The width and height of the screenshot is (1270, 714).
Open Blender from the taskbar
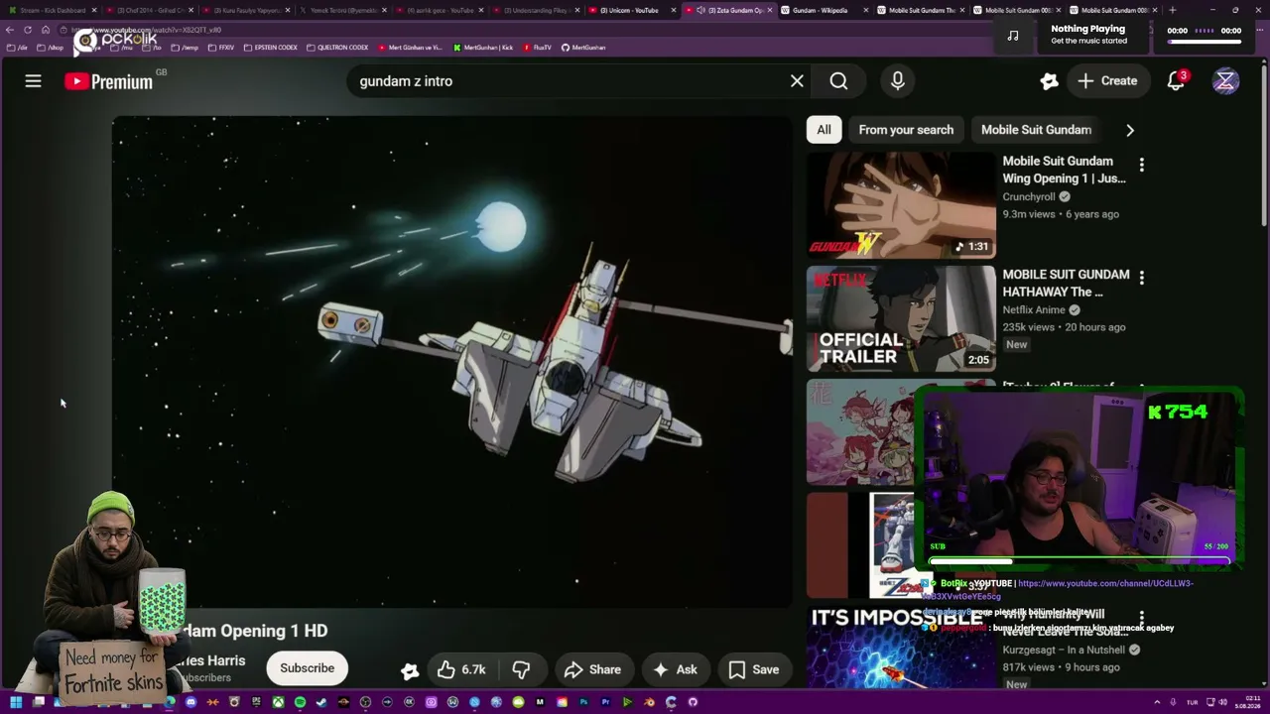[649, 702]
